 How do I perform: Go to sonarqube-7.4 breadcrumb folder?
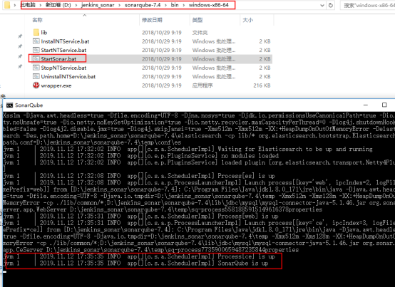coord(143,5)
